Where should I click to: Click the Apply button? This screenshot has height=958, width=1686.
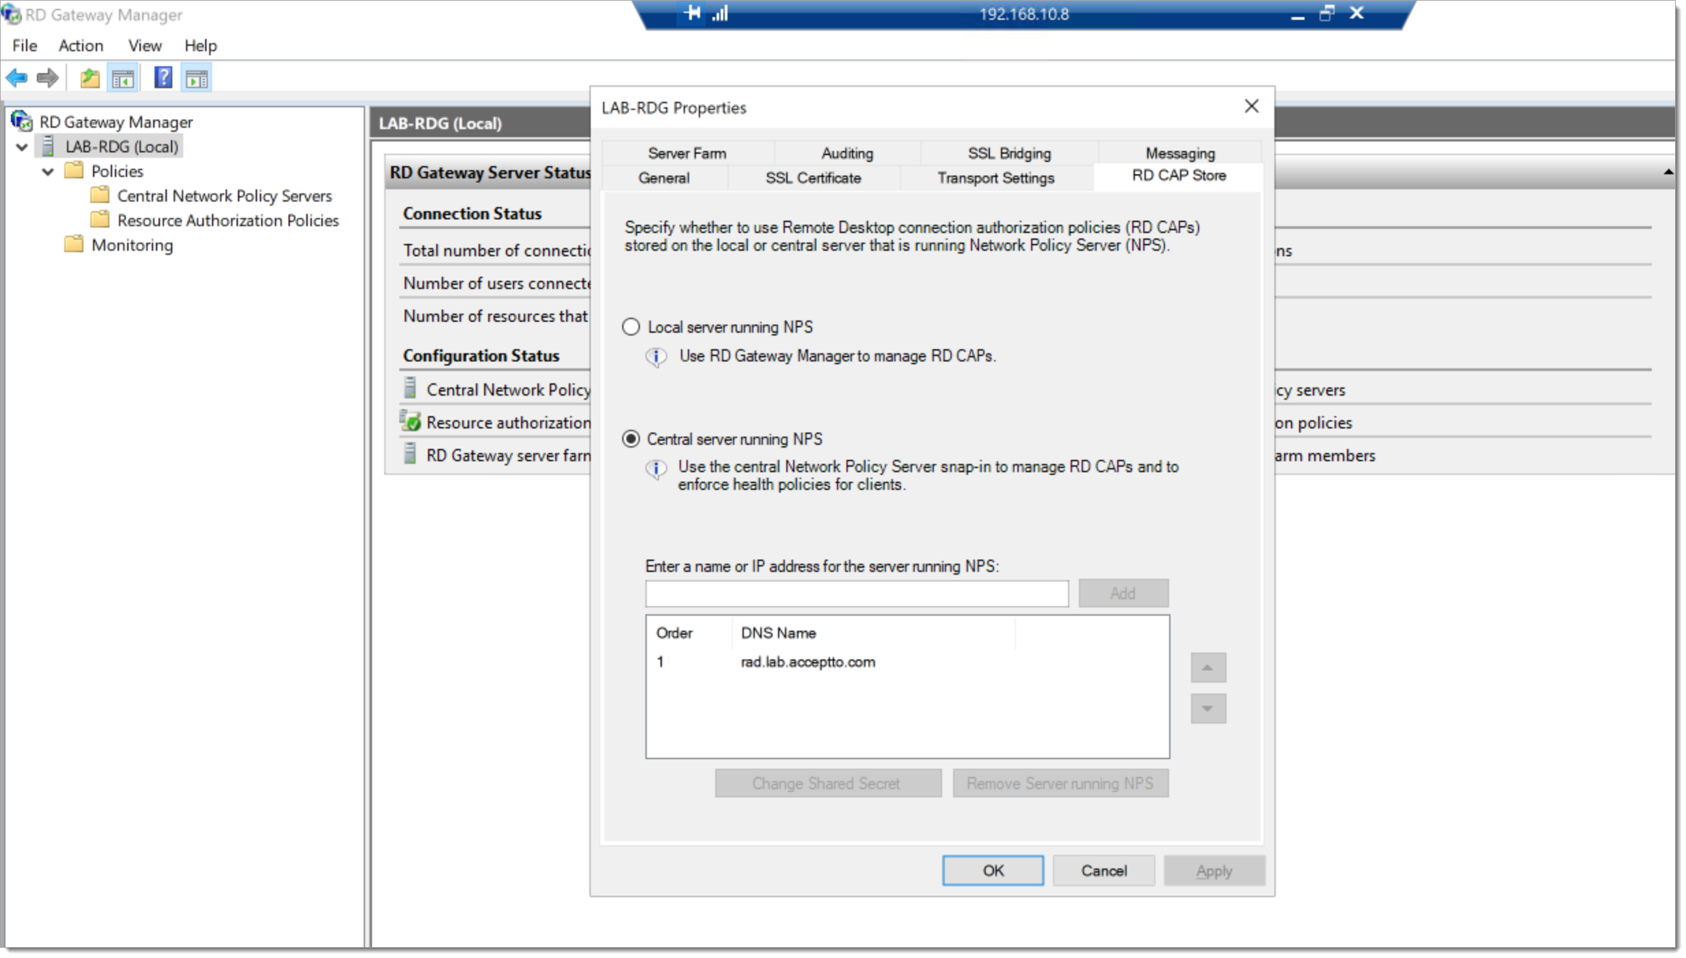pyautogui.click(x=1214, y=871)
